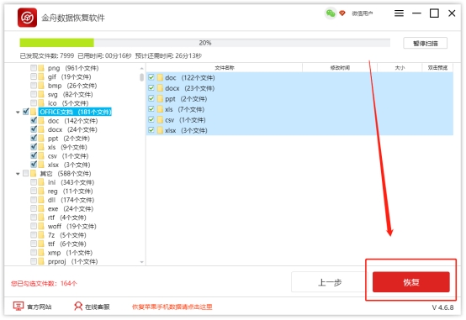Image resolution: width=466 pixels, height=320 pixels.
Task: Open the hamburger menu
Action: click(x=399, y=13)
